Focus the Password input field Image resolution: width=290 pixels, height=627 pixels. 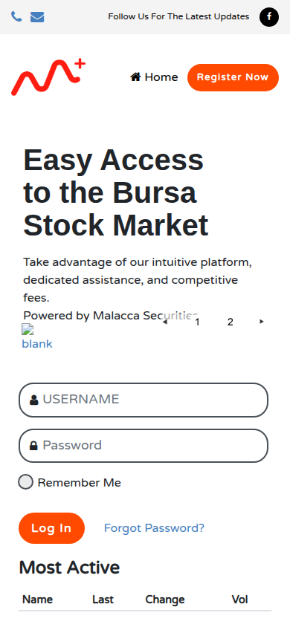coord(144,446)
